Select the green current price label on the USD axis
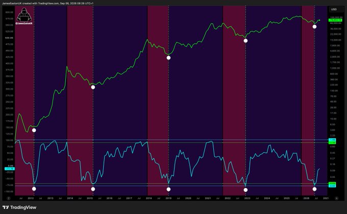This screenshot has height=214, width=347. 336,20
